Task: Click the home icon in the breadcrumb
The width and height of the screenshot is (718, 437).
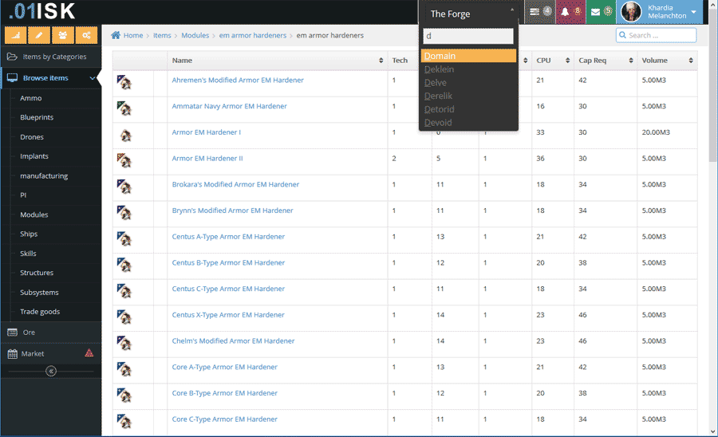Action: (x=116, y=35)
